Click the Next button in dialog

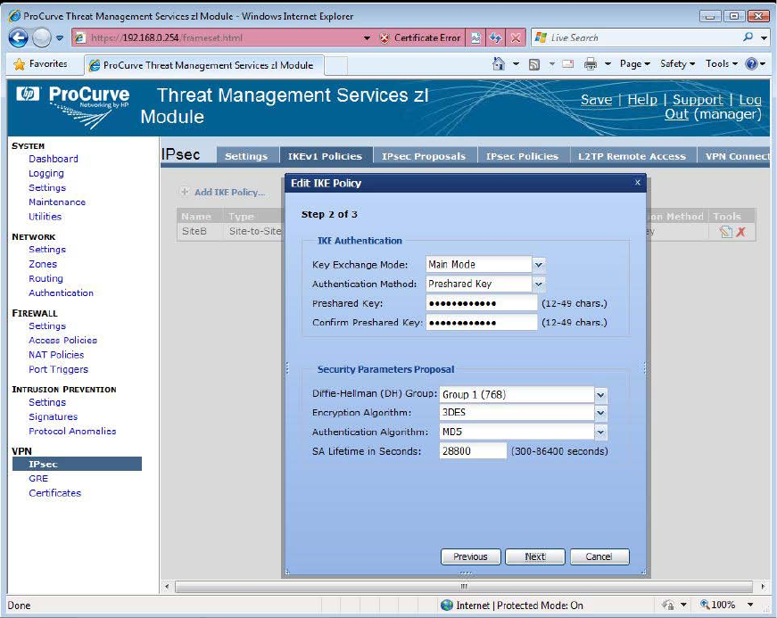(535, 556)
